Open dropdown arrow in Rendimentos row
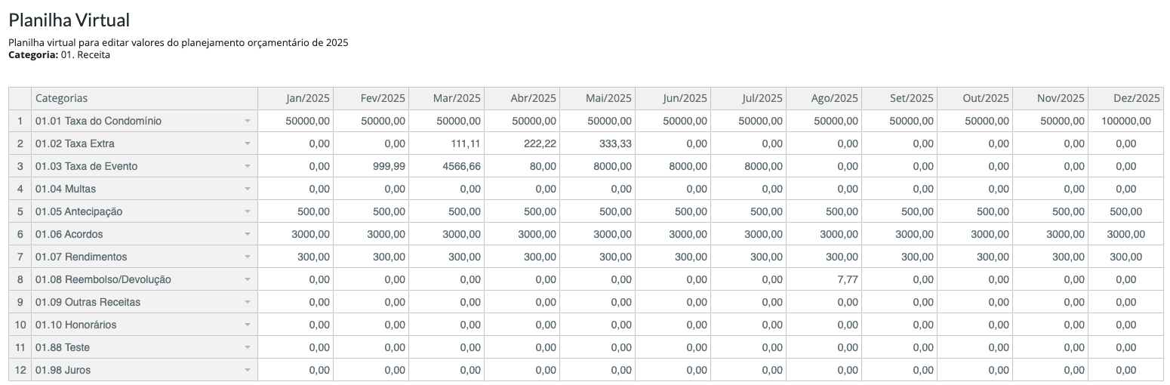 [248, 257]
